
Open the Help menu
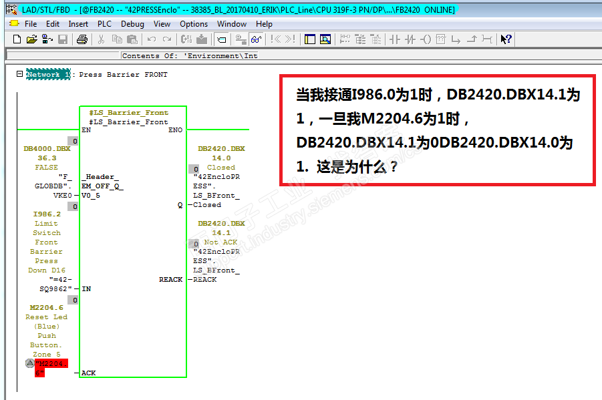[x=264, y=24]
